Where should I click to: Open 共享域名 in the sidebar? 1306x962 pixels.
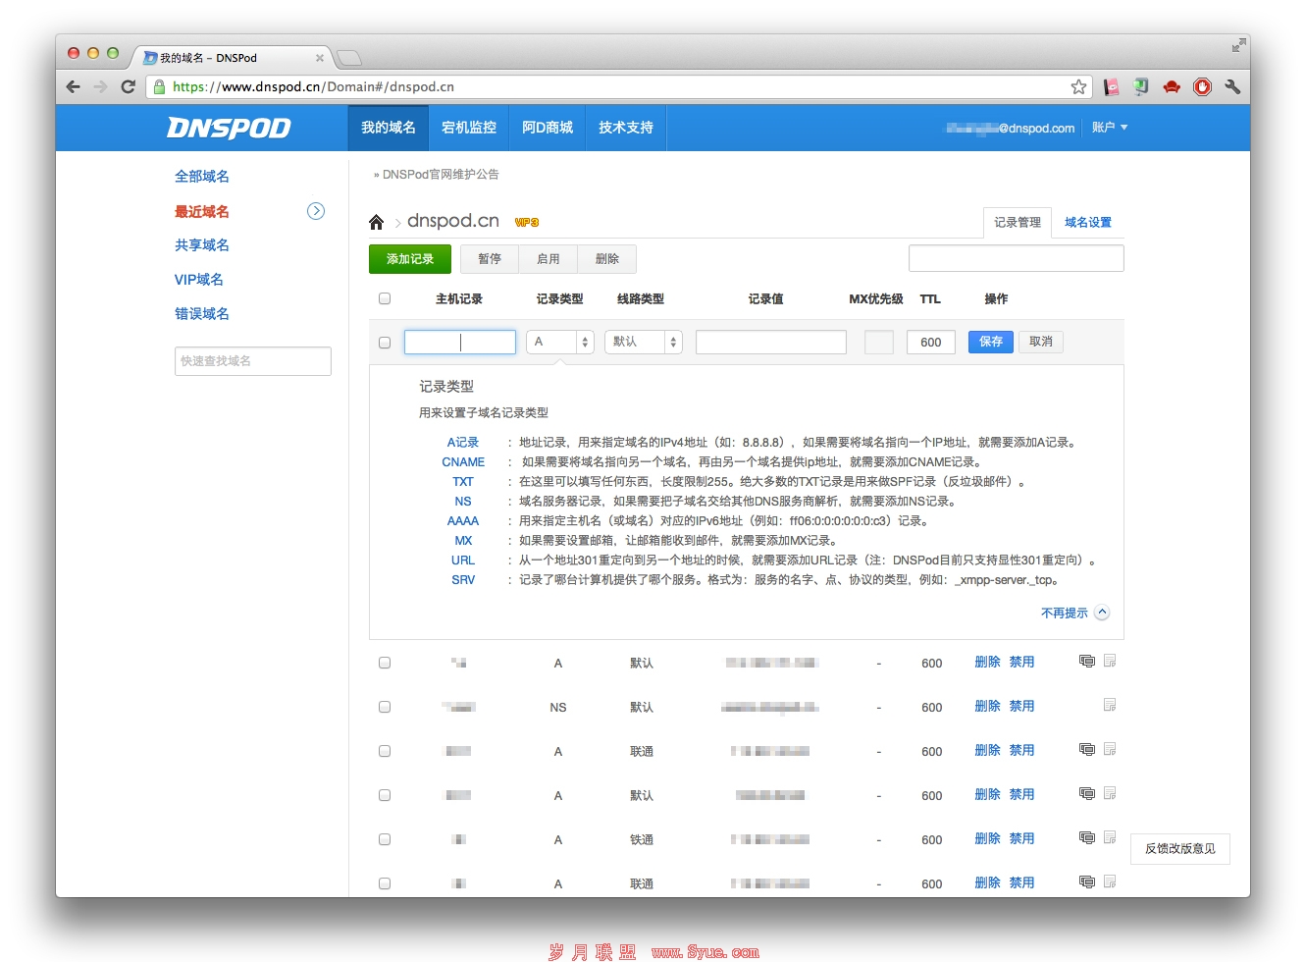tap(202, 245)
